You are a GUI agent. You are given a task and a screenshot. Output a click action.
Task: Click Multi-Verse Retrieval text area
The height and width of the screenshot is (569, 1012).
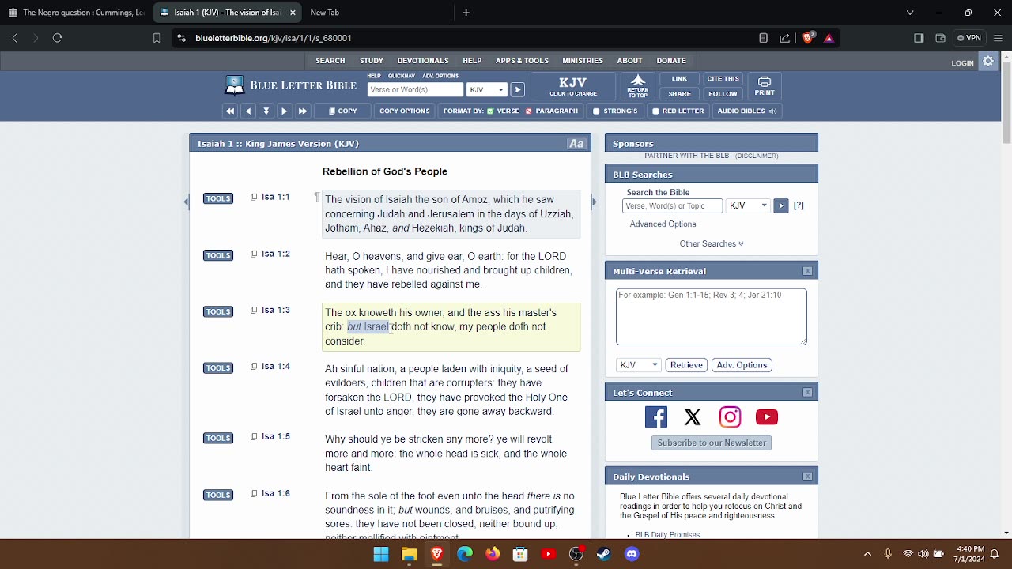pyautogui.click(x=712, y=317)
